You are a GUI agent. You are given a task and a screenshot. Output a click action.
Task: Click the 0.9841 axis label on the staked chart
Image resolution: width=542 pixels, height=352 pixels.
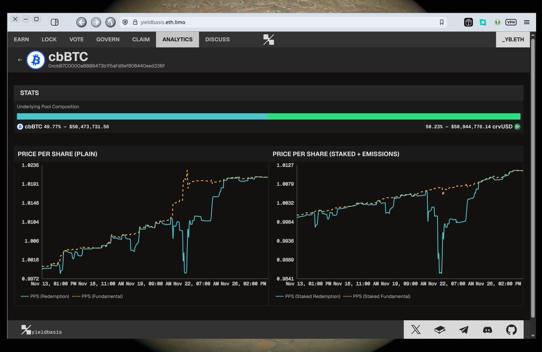click(x=285, y=279)
